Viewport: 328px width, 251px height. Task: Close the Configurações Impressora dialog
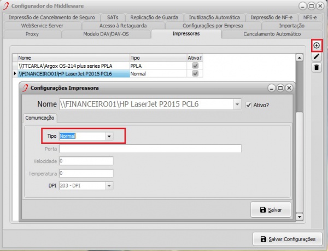tap(289, 87)
